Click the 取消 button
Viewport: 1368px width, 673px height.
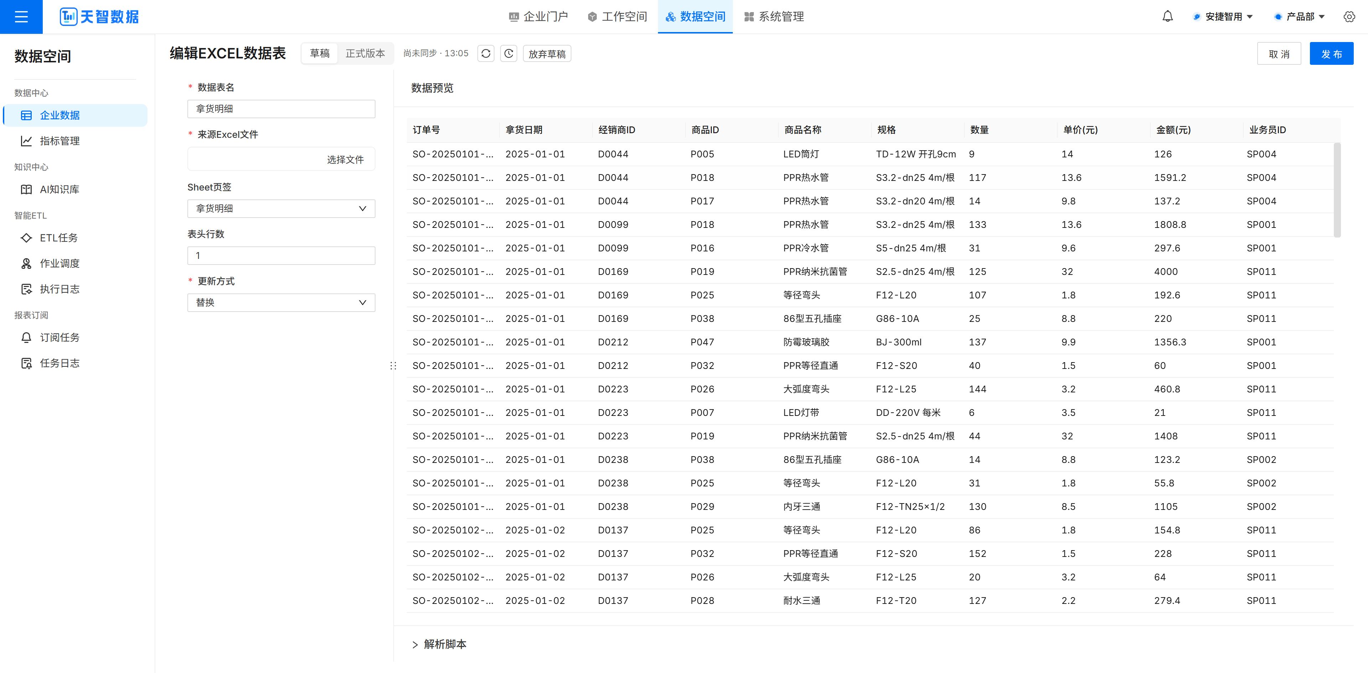(1279, 54)
